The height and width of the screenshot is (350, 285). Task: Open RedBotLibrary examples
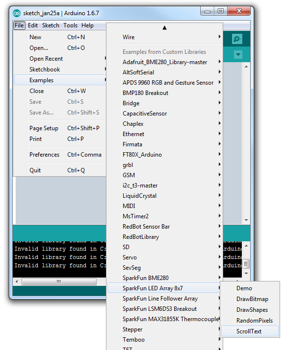[165, 236]
